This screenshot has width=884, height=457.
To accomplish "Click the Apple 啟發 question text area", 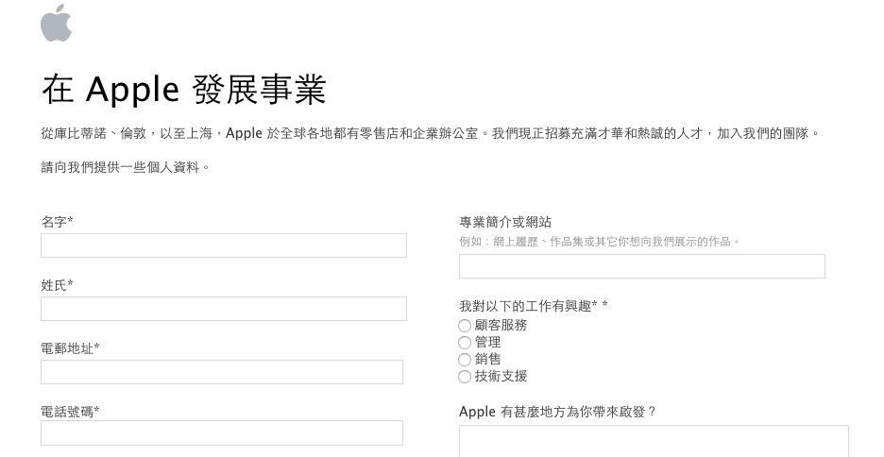I will point(654,442).
